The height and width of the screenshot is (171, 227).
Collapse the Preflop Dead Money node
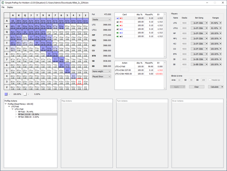(x=6, y=104)
